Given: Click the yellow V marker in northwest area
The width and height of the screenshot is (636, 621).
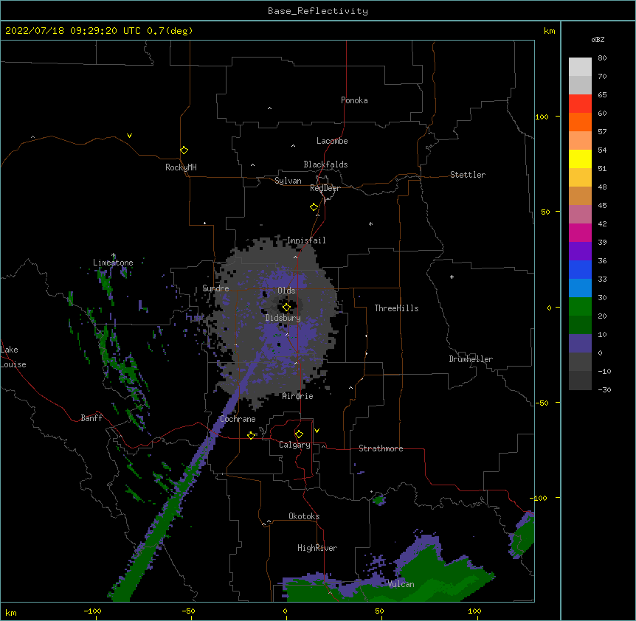Looking at the screenshot, I should click(129, 136).
